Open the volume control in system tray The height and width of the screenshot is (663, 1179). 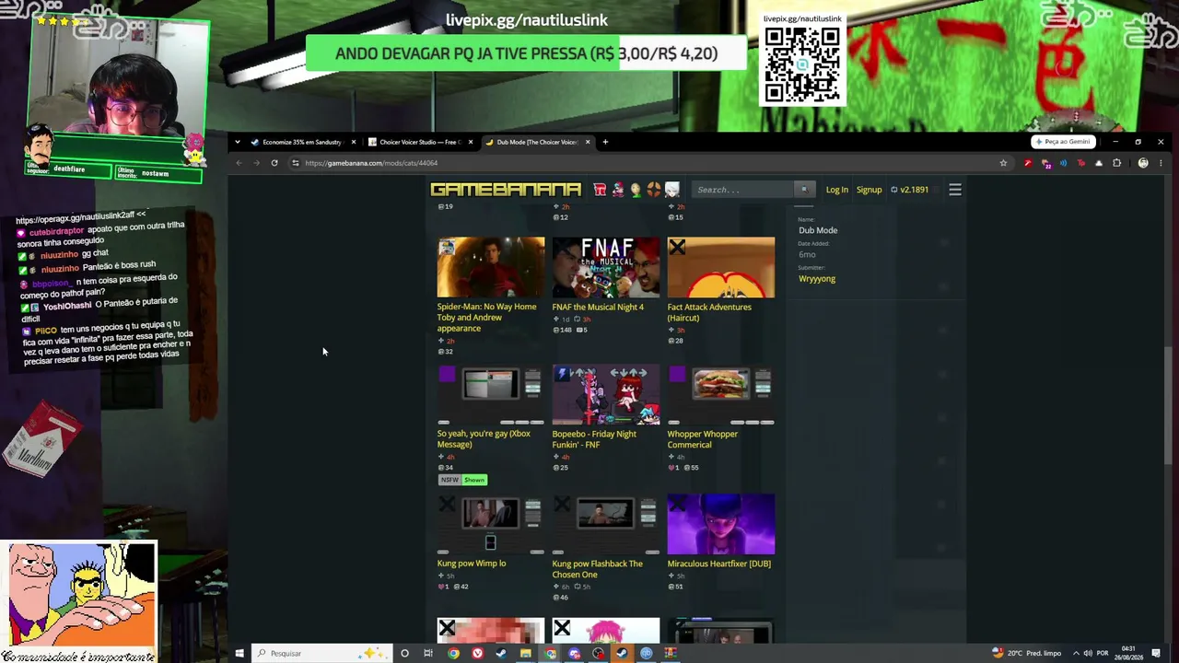tap(1088, 654)
